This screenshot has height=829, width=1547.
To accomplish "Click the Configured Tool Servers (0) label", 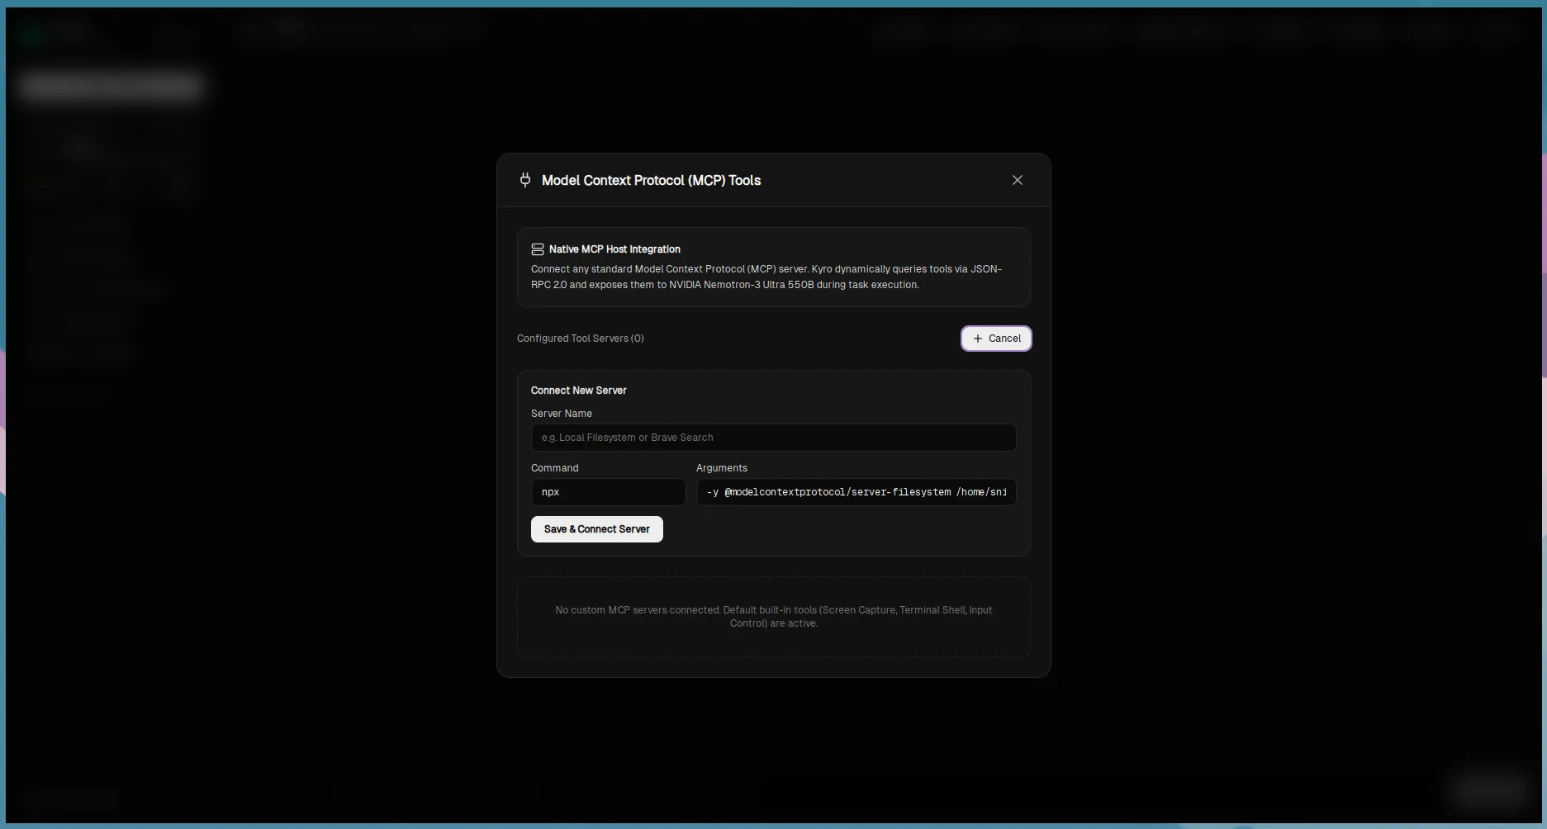I will tap(581, 339).
